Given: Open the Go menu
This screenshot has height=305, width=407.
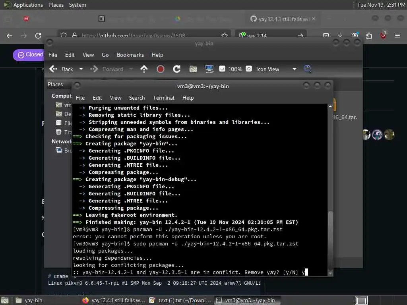Looking at the screenshot, I should coord(105,55).
